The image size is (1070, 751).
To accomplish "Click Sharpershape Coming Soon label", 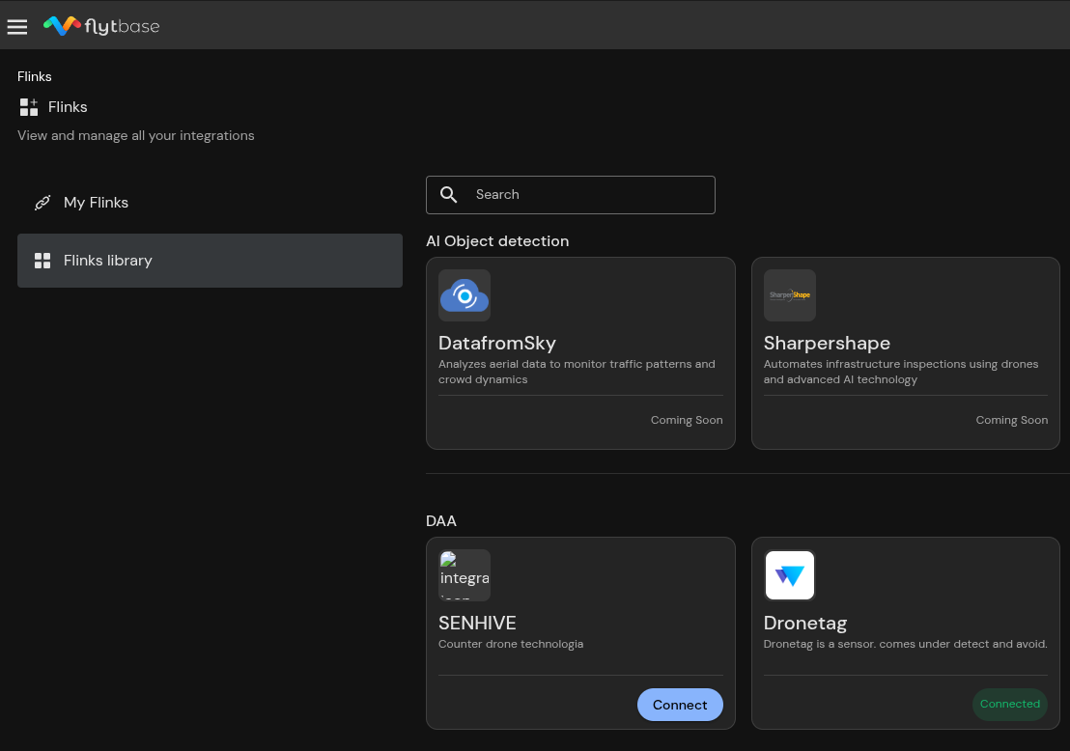I will click(x=1011, y=420).
